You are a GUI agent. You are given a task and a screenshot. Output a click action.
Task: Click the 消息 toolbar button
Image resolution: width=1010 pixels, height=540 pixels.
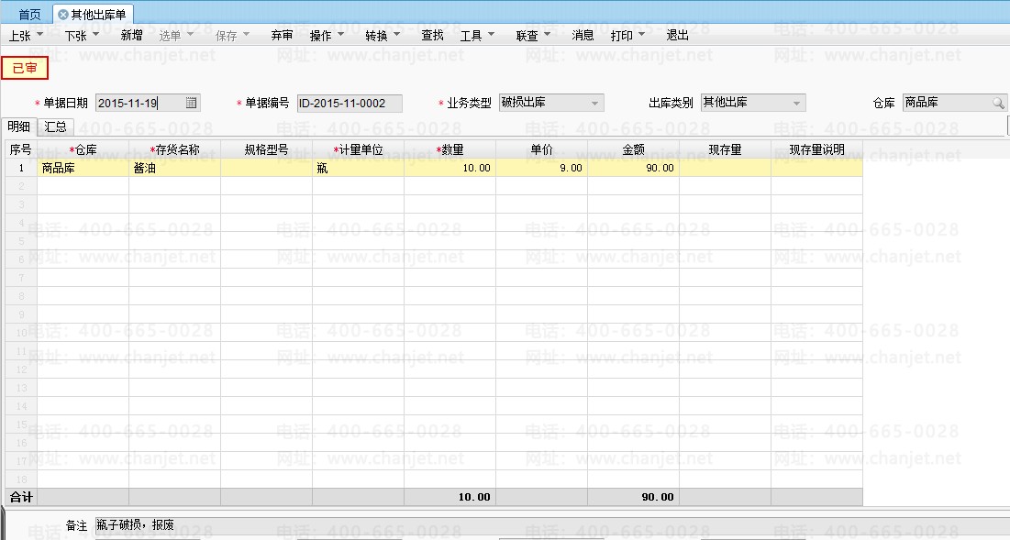pyautogui.click(x=583, y=36)
